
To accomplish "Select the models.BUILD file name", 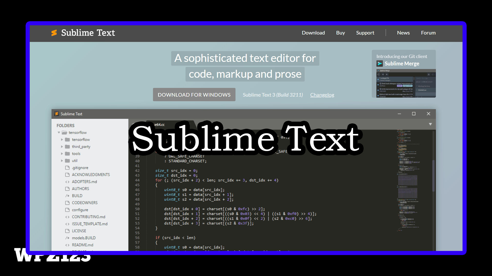I will [x=84, y=238].
